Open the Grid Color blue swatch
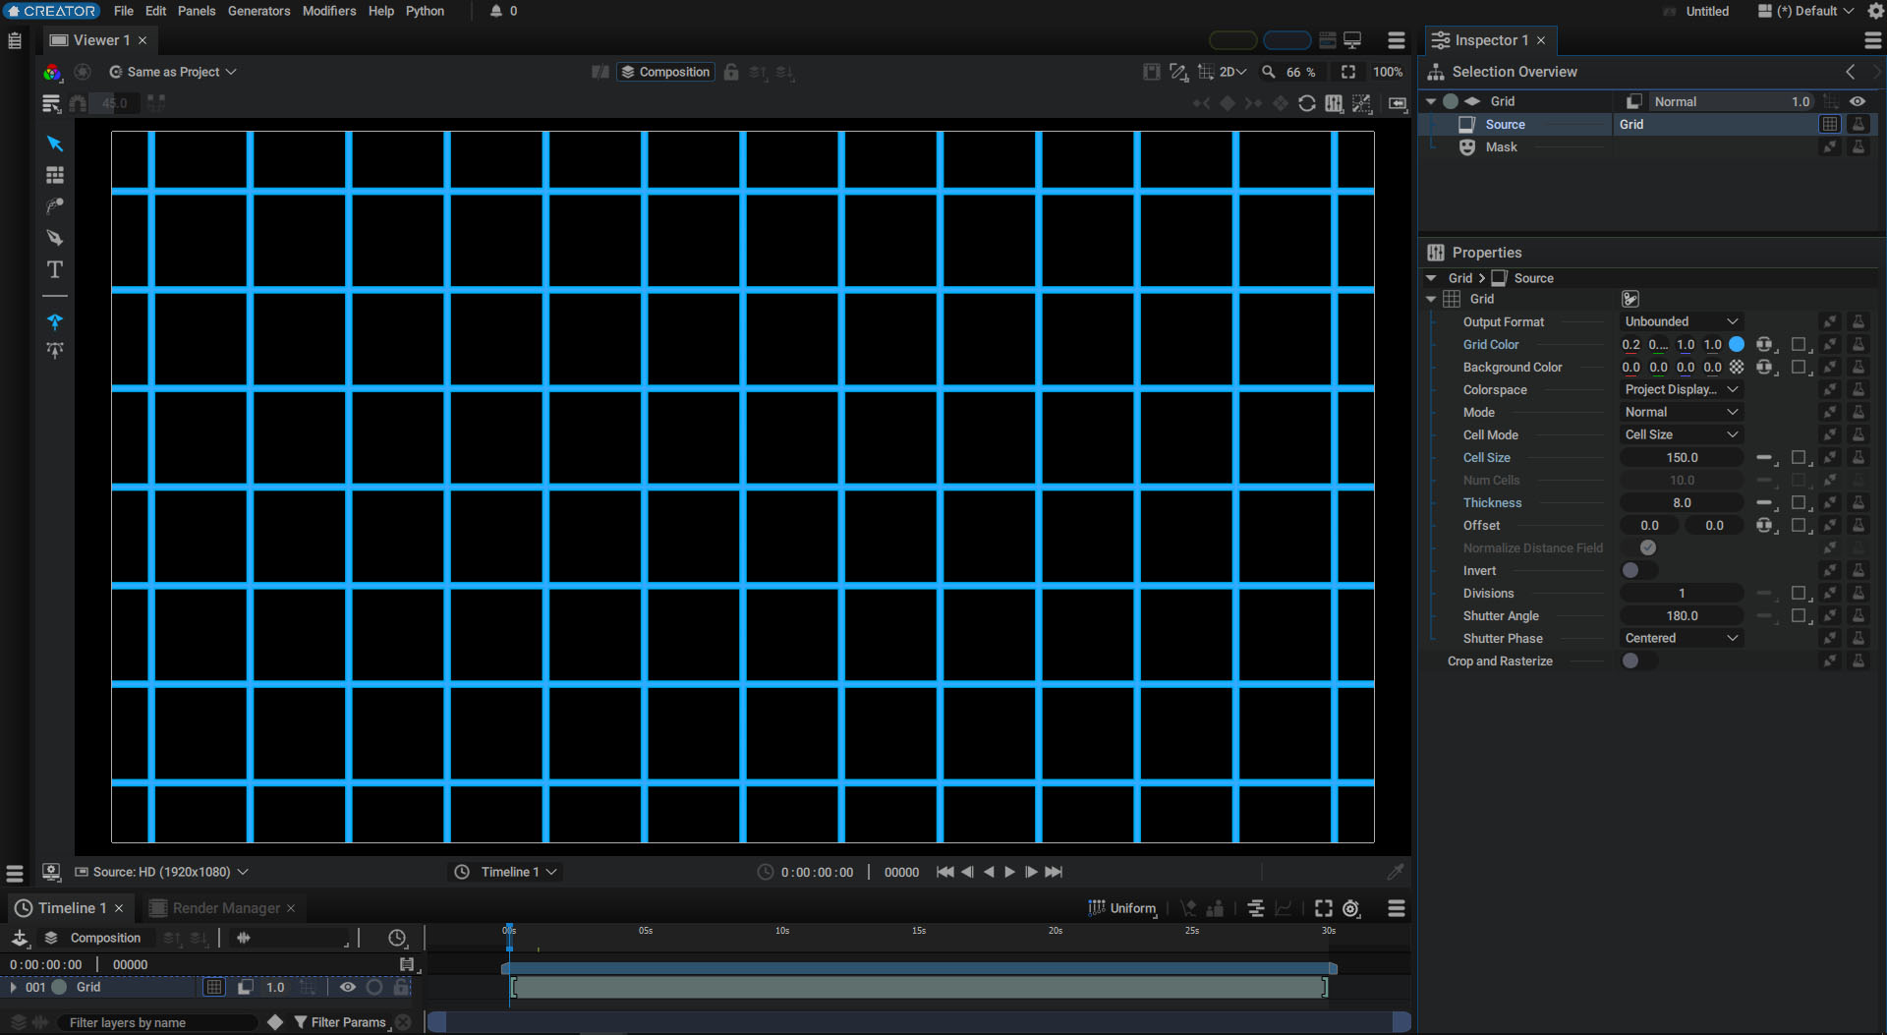This screenshot has height=1035, width=1887. [1737, 344]
